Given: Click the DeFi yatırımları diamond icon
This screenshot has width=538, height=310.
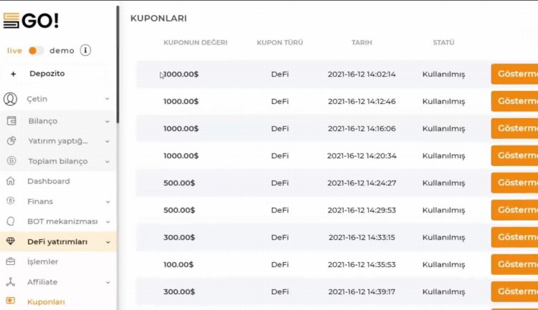Looking at the screenshot, I should point(11,242).
